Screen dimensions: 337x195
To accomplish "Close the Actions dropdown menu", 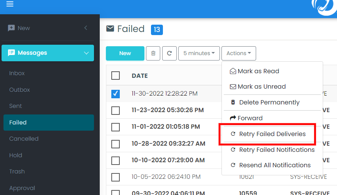I will point(239,53).
